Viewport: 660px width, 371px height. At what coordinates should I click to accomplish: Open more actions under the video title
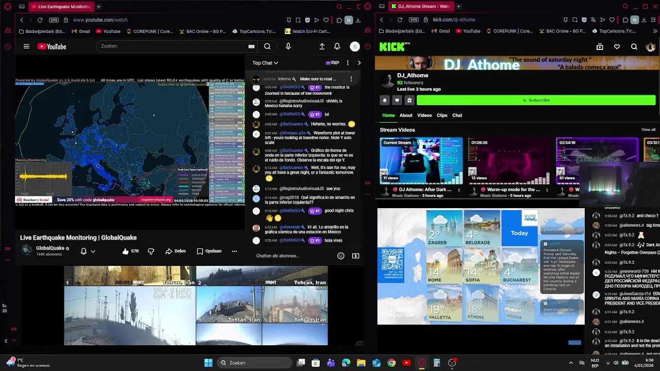coord(234,251)
